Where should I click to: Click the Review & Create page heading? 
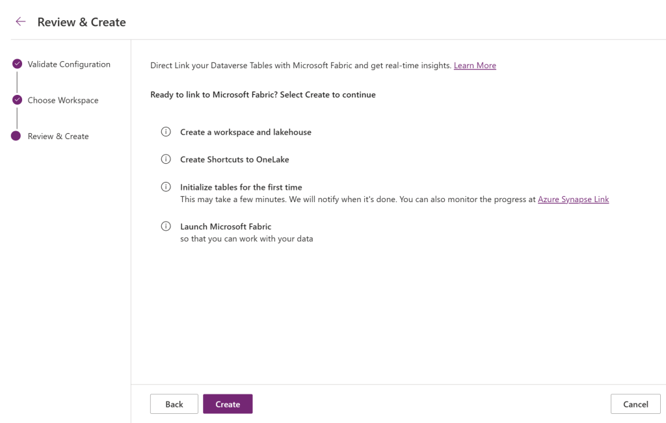tap(81, 22)
